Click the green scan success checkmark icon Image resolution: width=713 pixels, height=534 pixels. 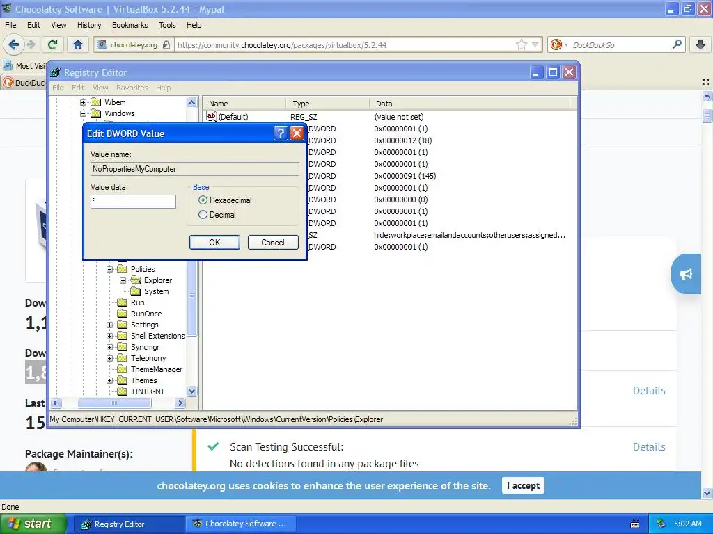213,446
